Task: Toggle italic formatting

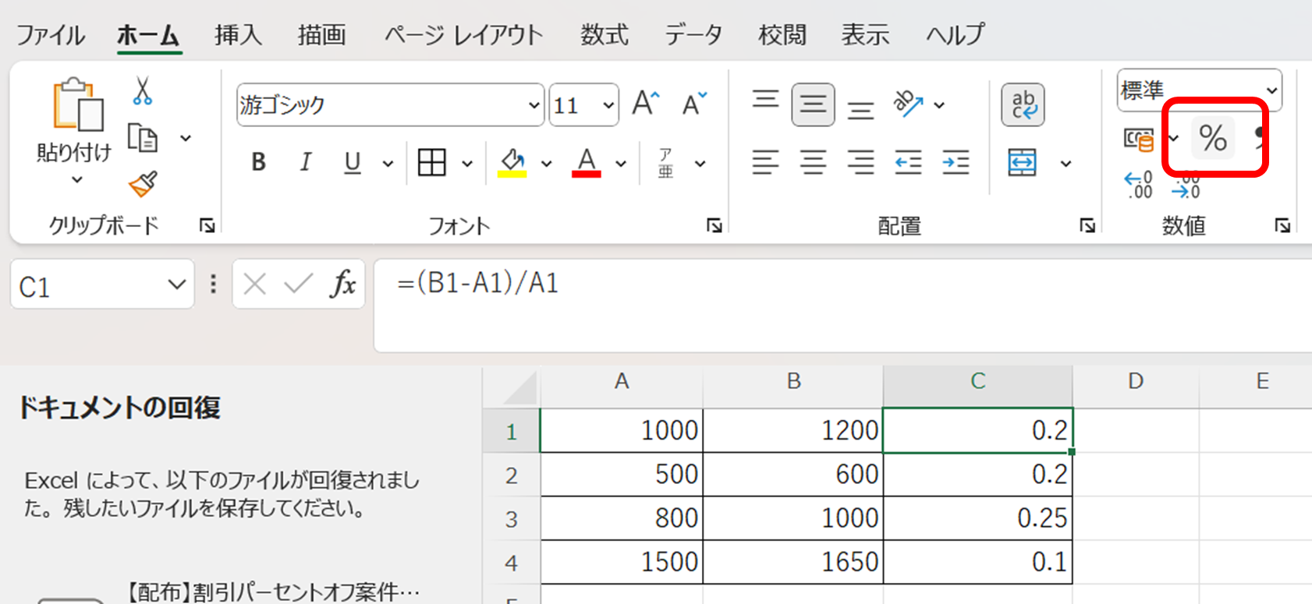Action: click(305, 162)
